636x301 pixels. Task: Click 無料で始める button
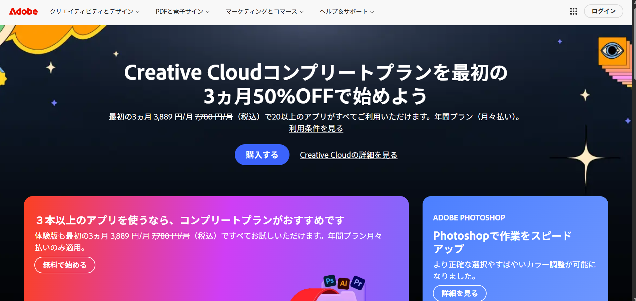65,265
